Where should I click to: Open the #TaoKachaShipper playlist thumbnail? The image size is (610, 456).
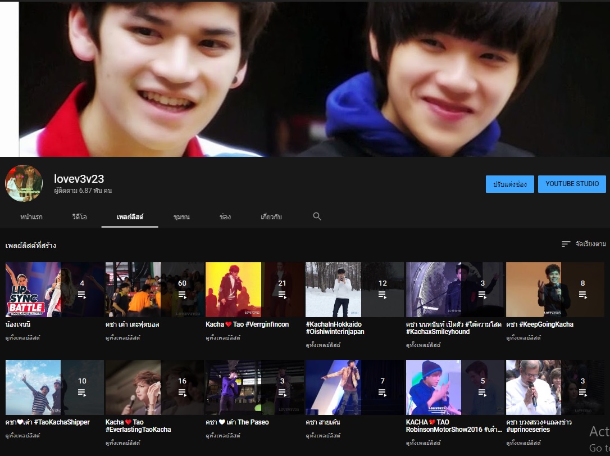coord(54,387)
